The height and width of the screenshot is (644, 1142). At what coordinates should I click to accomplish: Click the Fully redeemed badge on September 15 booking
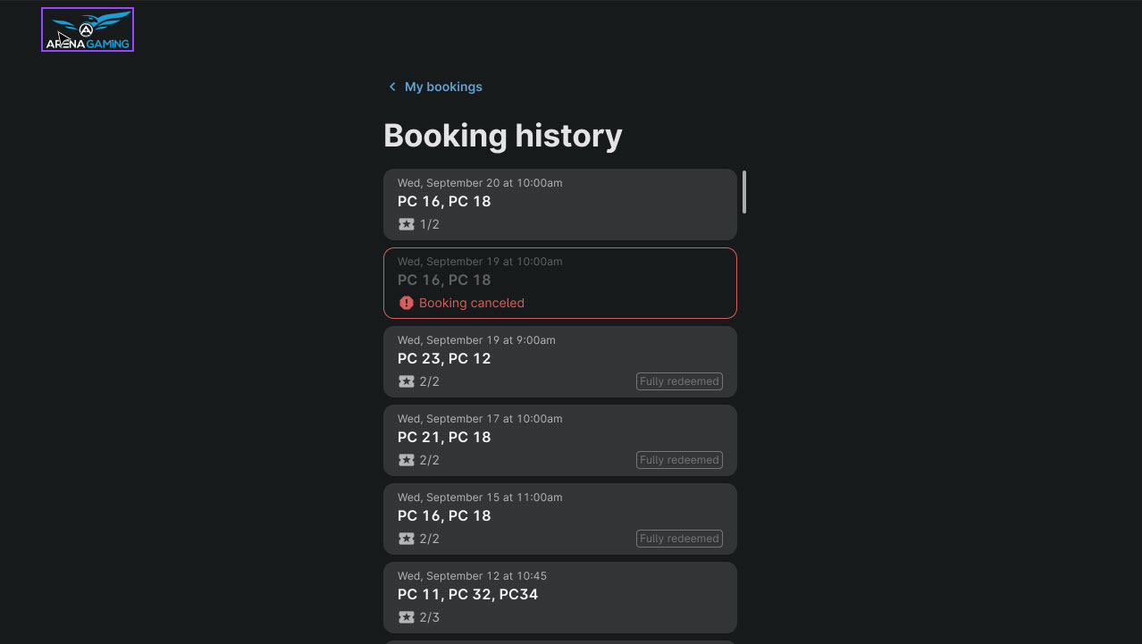click(679, 539)
